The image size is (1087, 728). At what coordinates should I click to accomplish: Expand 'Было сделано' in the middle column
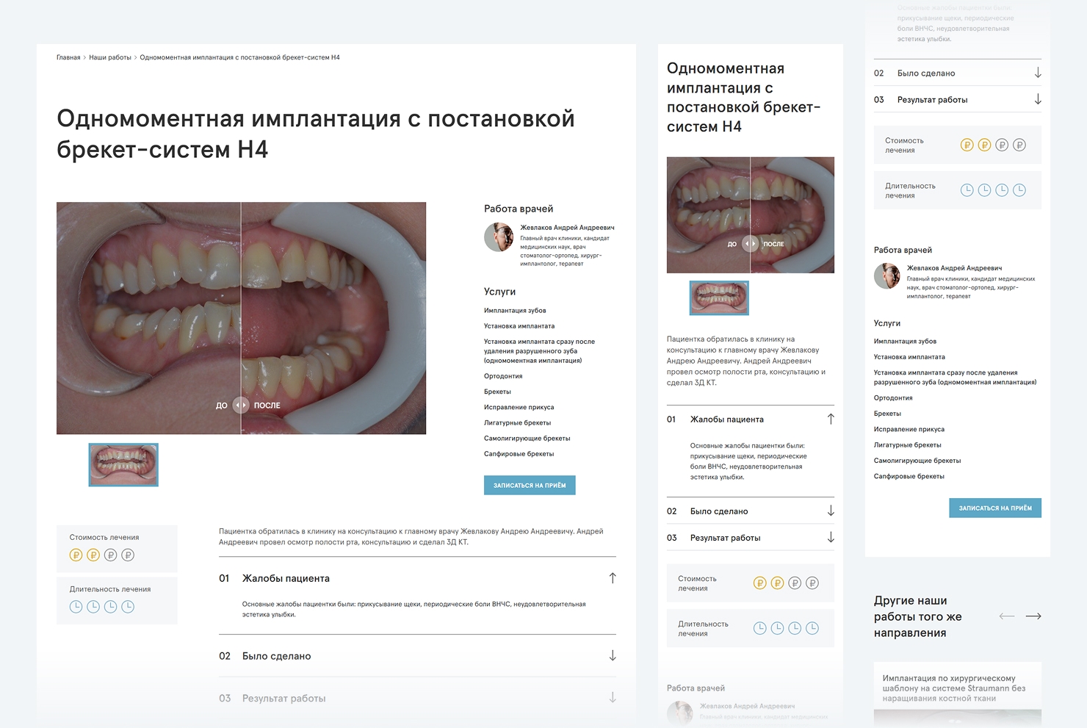click(751, 511)
